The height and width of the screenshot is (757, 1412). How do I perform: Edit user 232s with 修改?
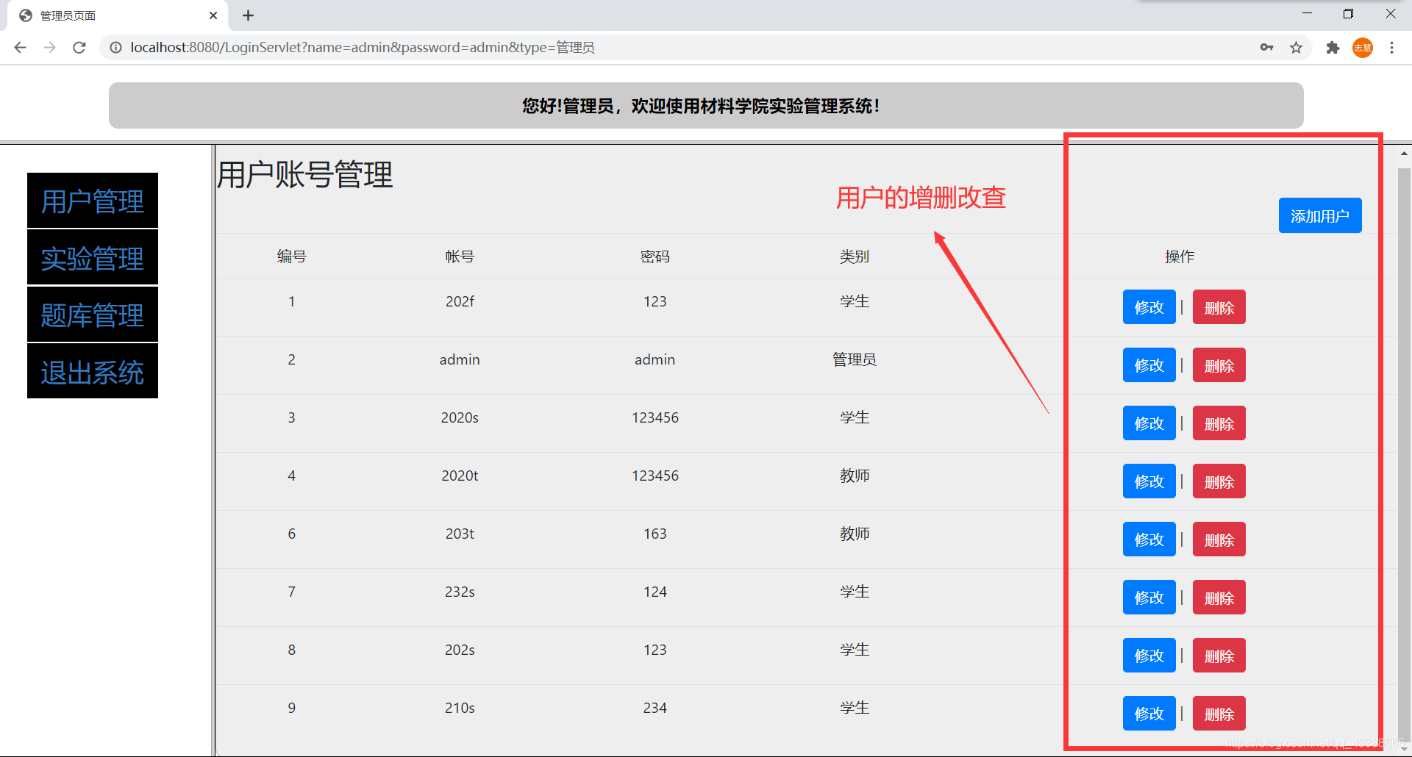tap(1149, 598)
